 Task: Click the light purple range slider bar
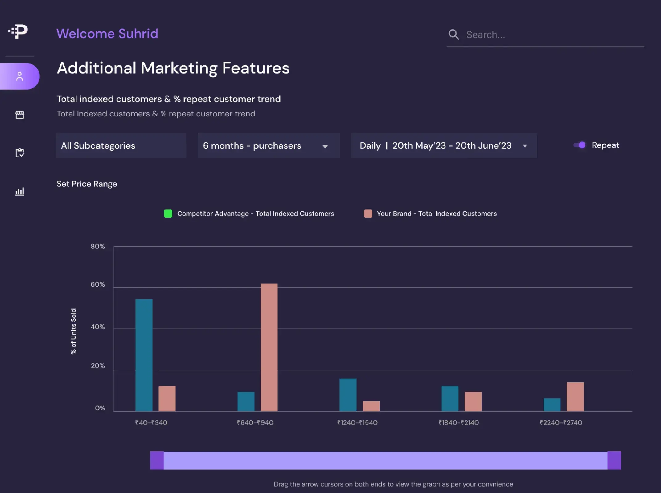(x=385, y=460)
